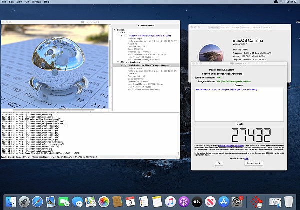Toggle the Intel Core CPU device checkbox
The image size is (300, 210).
click(x=126, y=36)
